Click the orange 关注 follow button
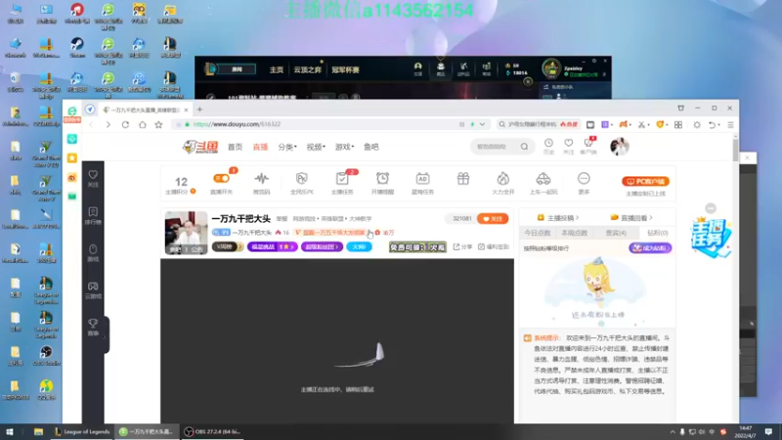Screen dimensions: 782x440 (493, 218)
